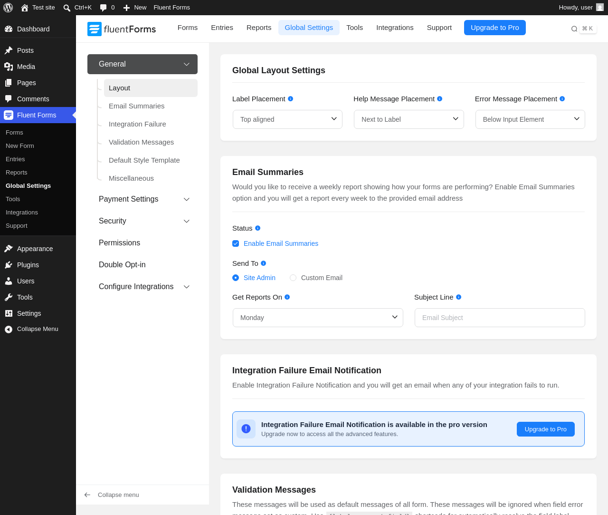Click the Subject Line info icon

pos(459,297)
